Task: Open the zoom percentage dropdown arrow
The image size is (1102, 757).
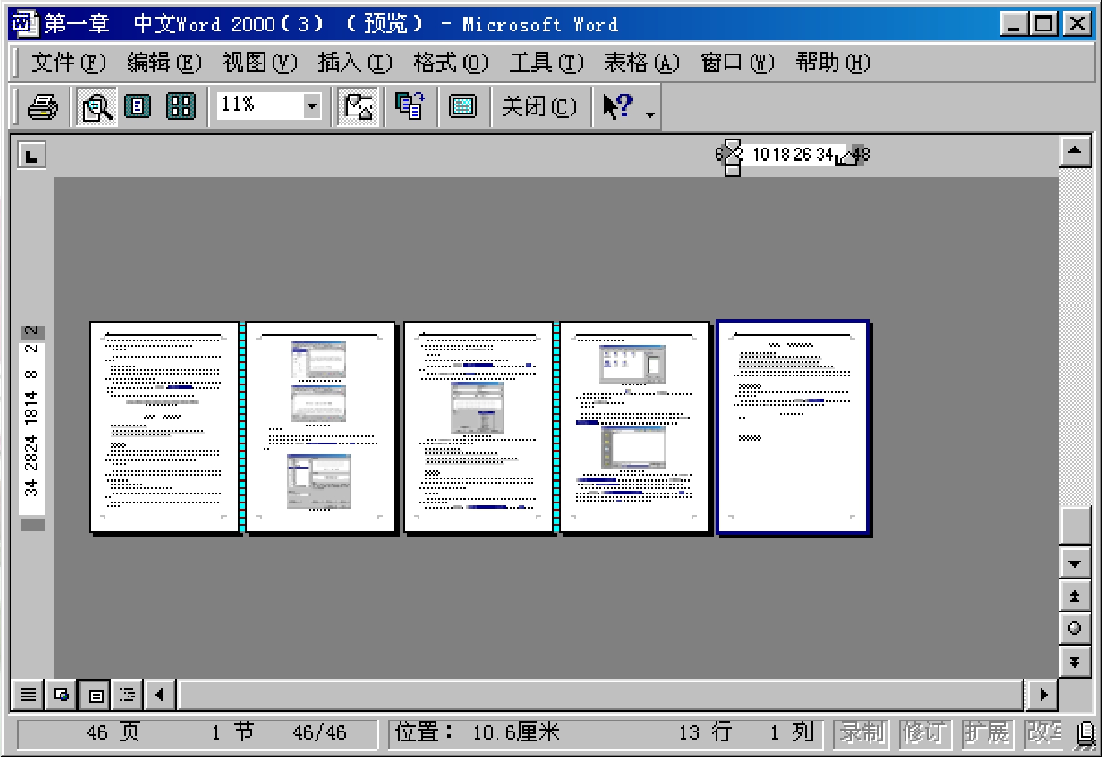Action: pyautogui.click(x=312, y=106)
